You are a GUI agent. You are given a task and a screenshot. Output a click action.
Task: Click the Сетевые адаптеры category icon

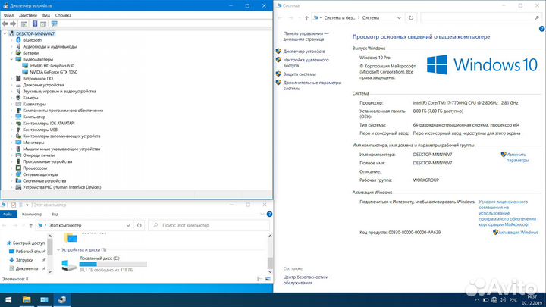18,174
